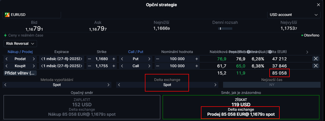Viewport: 325px width, 121px height.
Task: Decrease strike 1,1755 with minus icon
Action: pos(89,66)
